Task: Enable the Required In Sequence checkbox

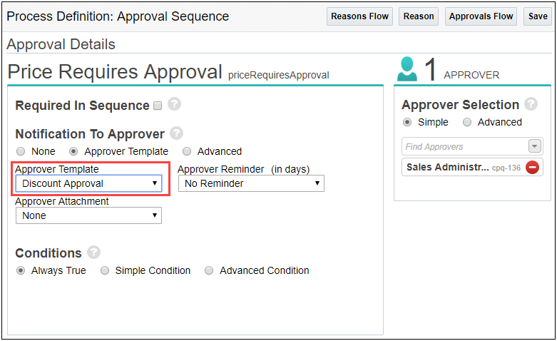Action: point(158,106)
